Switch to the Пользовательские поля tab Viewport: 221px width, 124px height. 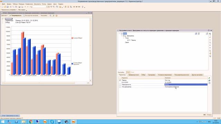coord(182,75)
